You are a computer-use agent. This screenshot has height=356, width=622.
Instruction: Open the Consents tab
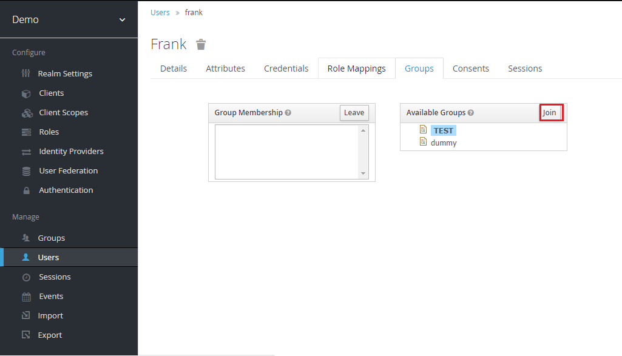[x=470, y=69]
